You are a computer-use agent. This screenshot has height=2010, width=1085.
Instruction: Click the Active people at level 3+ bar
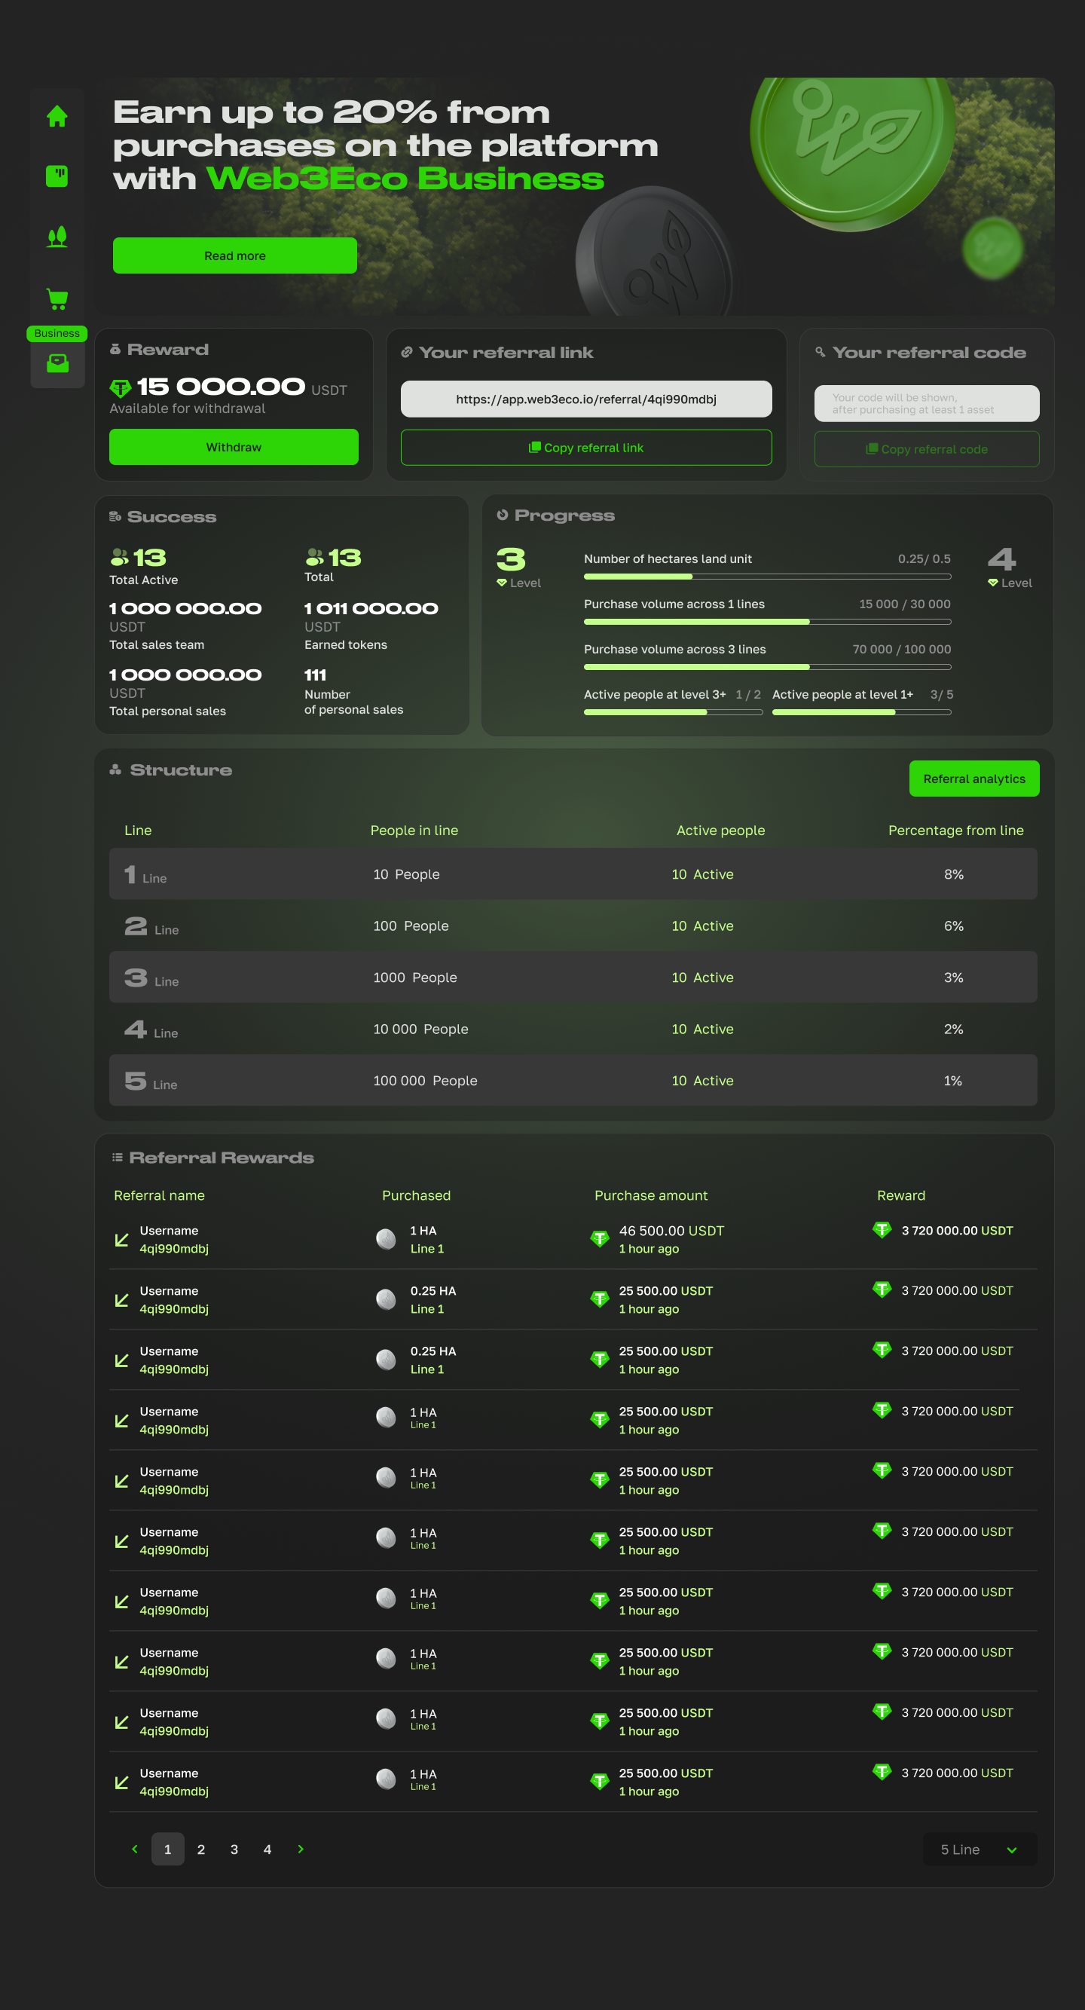tap(673, 712)
